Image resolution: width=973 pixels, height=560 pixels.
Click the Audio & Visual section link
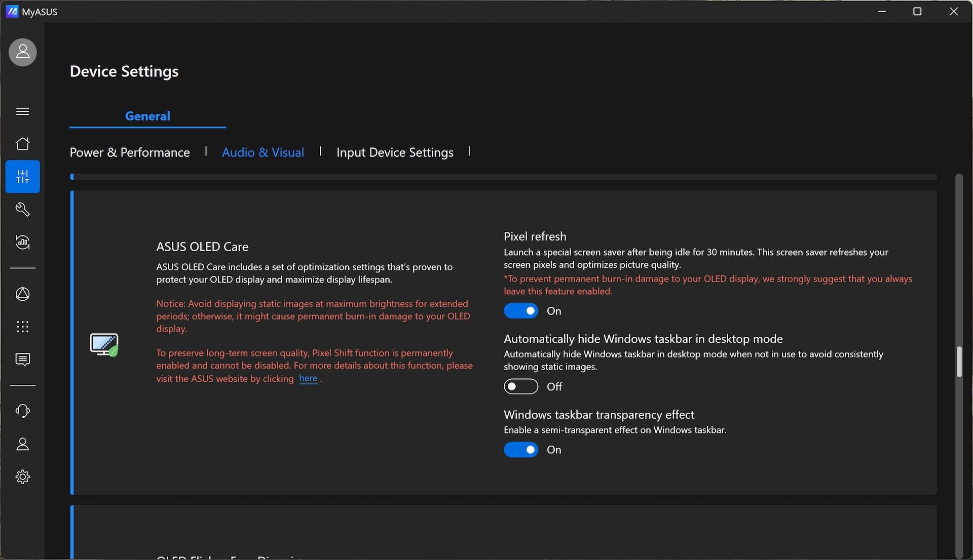point(263,151)
